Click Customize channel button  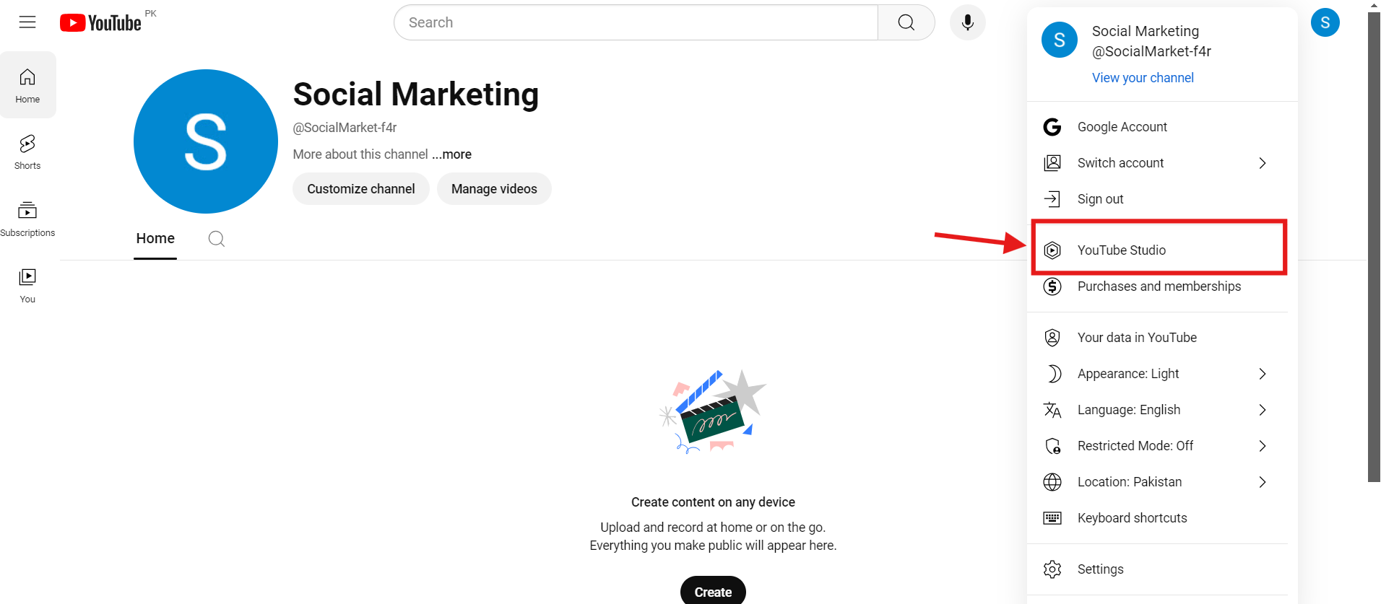coord(361,189)
